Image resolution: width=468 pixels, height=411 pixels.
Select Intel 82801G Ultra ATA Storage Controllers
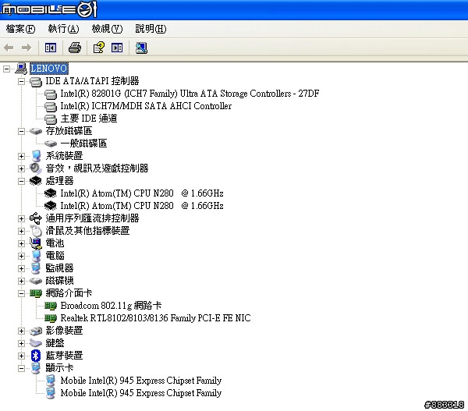[190, 94]
